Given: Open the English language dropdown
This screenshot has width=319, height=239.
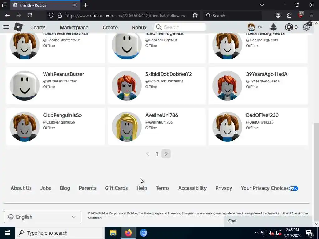Looking at the screenshot, I should [x=42, y=217].
